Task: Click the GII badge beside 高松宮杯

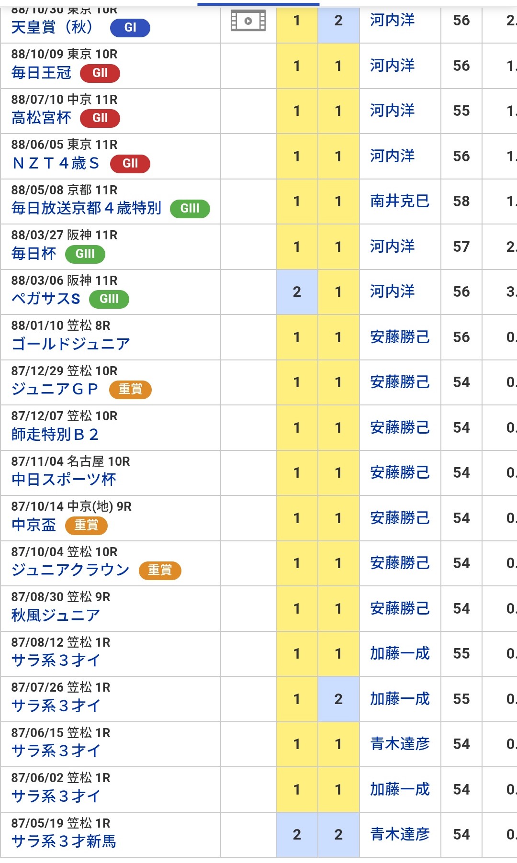Action: coord(100,118)
